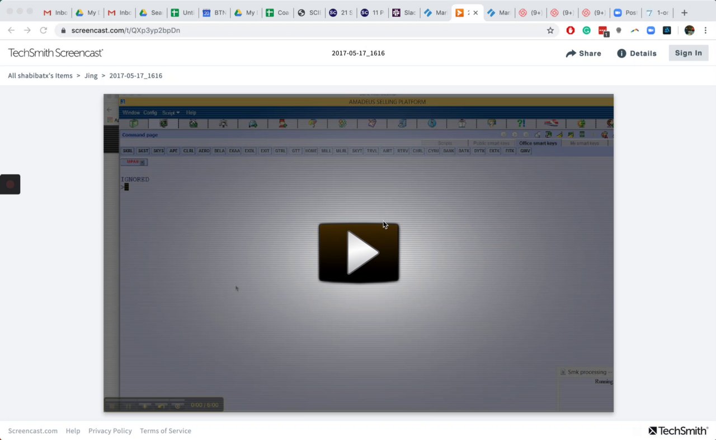Click the browser Forward arrow
The image size is (716, 440).
pos(27,30)
